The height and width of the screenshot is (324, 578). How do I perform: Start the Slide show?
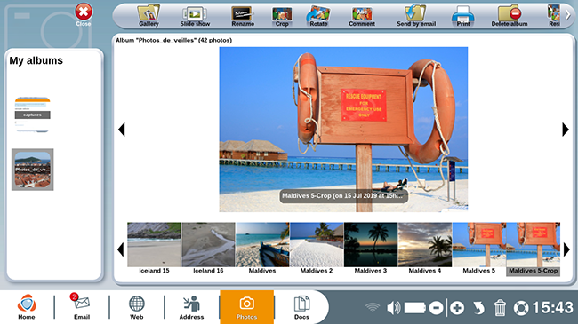(195, 16)
